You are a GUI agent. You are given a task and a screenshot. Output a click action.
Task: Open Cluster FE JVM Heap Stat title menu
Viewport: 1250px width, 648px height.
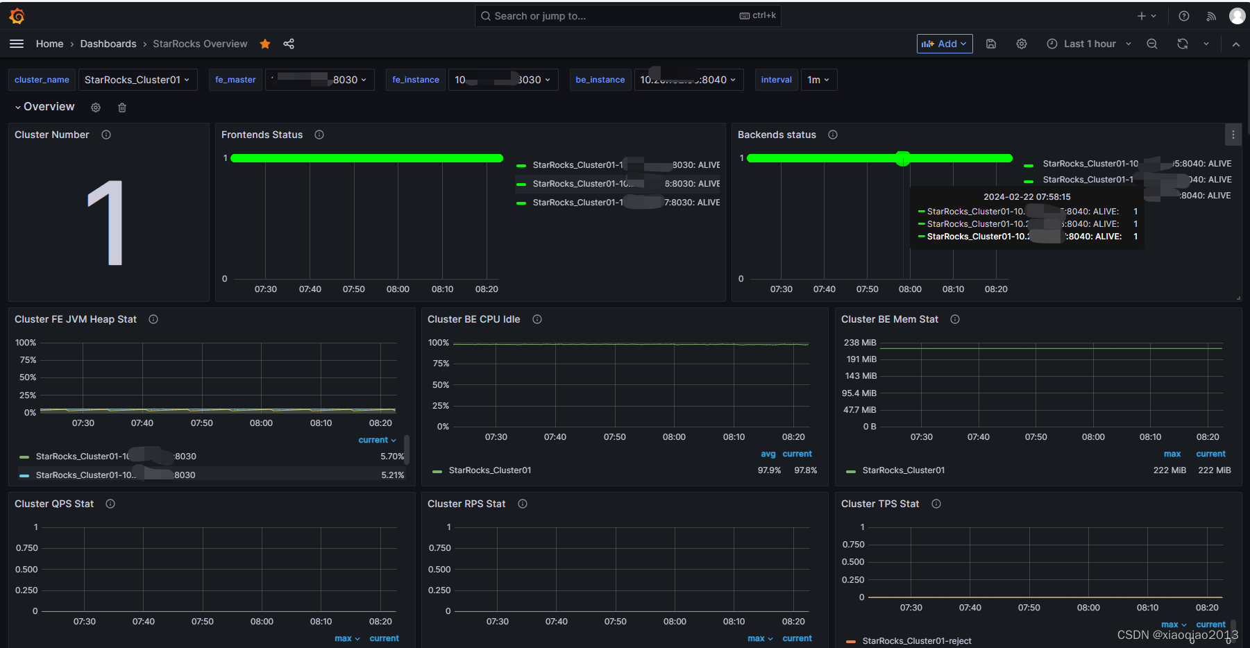tap(76, 319)
